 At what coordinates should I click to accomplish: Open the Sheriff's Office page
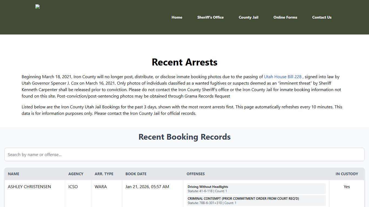tap(210, 17)
